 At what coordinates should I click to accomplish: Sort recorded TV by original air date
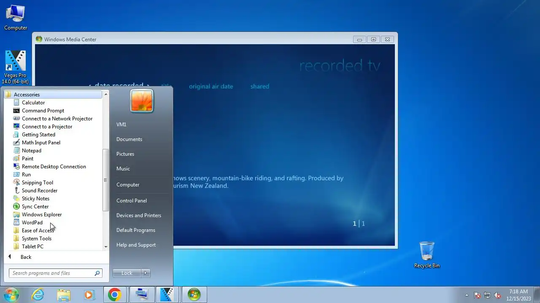[x=211, y=86]
